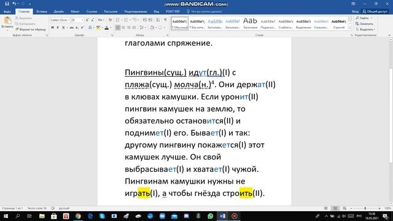Image resolution: width=393 pixels, height=221 pixels.
Task: Open text effects options
Action: (90, 28)
